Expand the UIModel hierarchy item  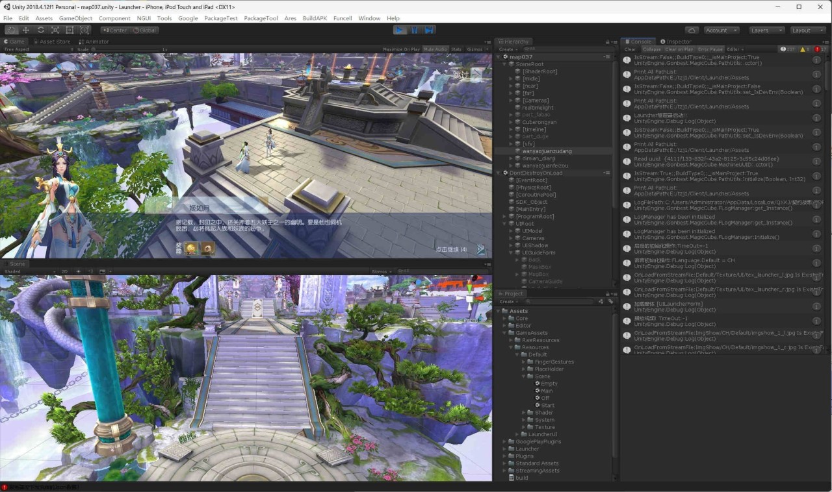512,231
